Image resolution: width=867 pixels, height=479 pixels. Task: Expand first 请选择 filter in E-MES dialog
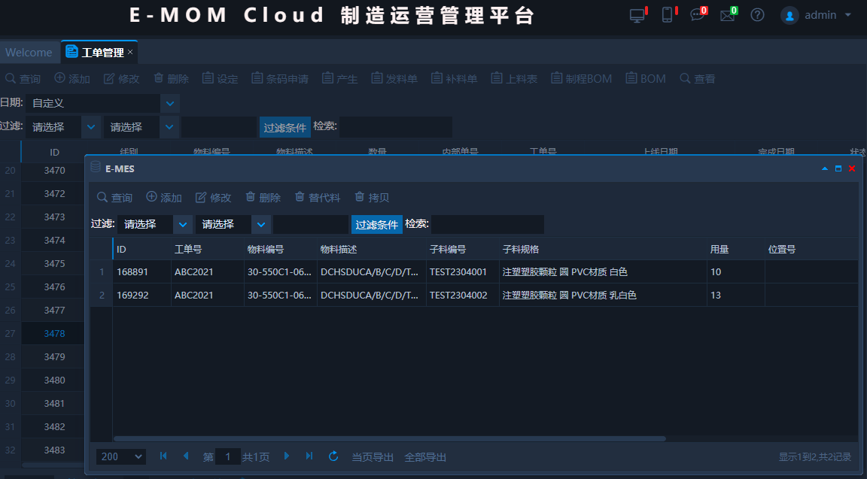tap(183, 224)
